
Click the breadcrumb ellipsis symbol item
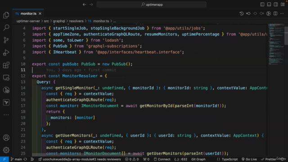[114, 21]
